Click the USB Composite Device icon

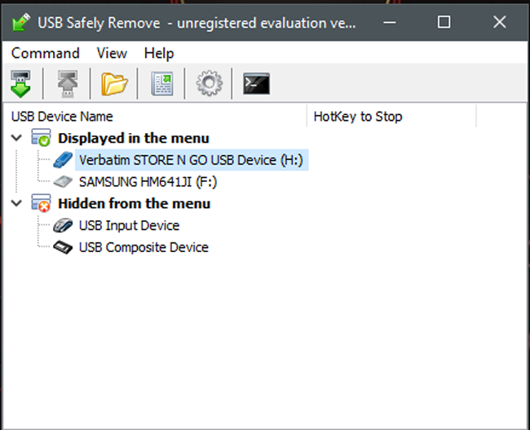[64, 247]
